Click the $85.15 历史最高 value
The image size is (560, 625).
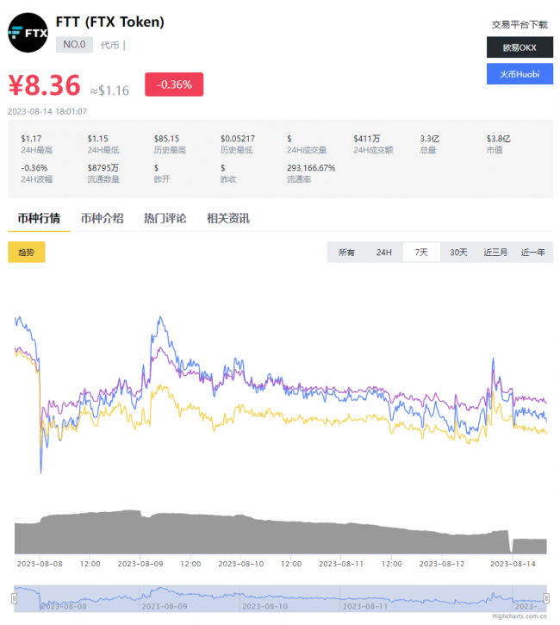[x=166, y=139]
